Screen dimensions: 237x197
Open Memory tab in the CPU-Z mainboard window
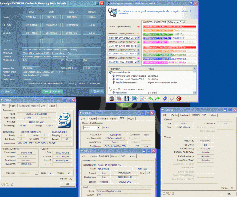[115, 156]
